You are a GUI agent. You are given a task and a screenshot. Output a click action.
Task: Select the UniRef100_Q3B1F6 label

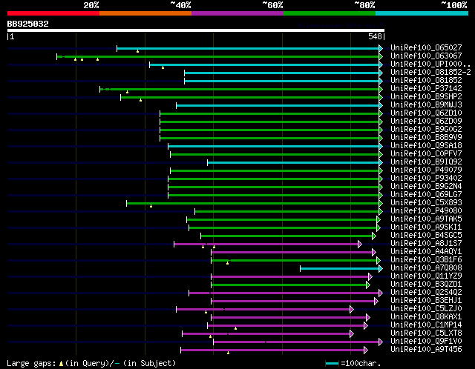point(426,260)
